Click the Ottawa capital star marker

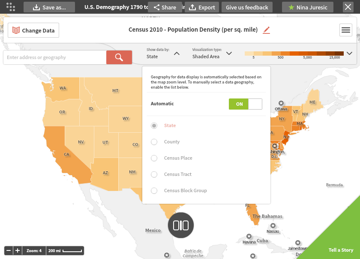[x=281, y=103]
